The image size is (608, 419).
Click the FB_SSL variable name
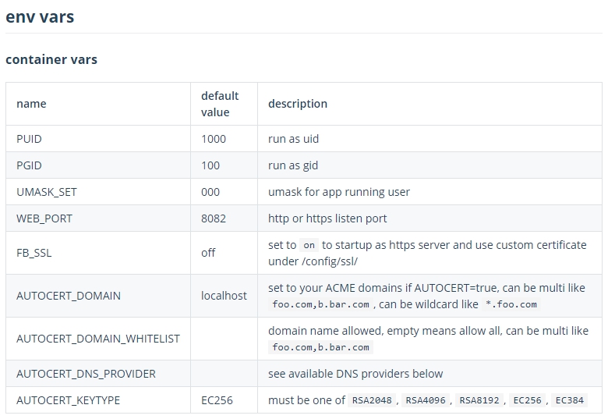click(34, 253)
